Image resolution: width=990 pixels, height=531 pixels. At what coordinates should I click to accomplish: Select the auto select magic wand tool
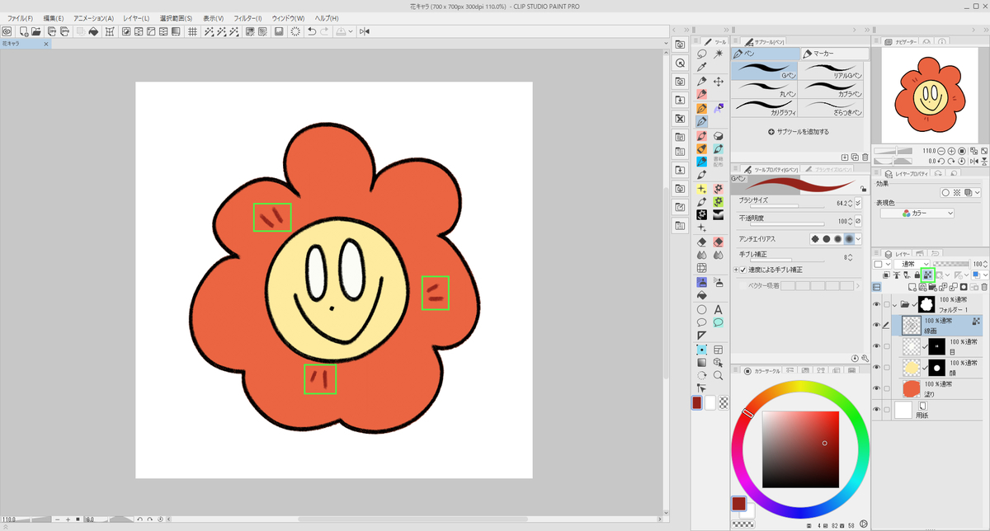click(719, 53)
